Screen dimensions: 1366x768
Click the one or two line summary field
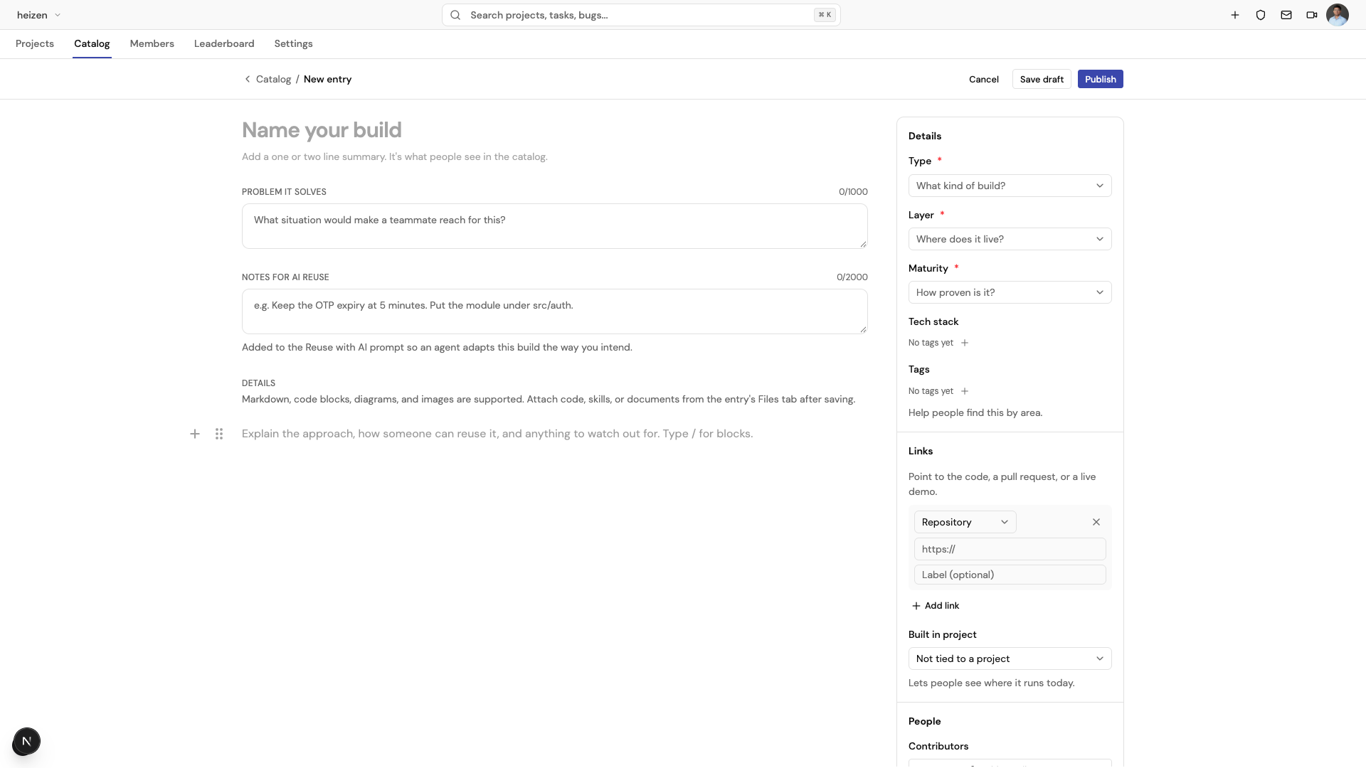554,156
